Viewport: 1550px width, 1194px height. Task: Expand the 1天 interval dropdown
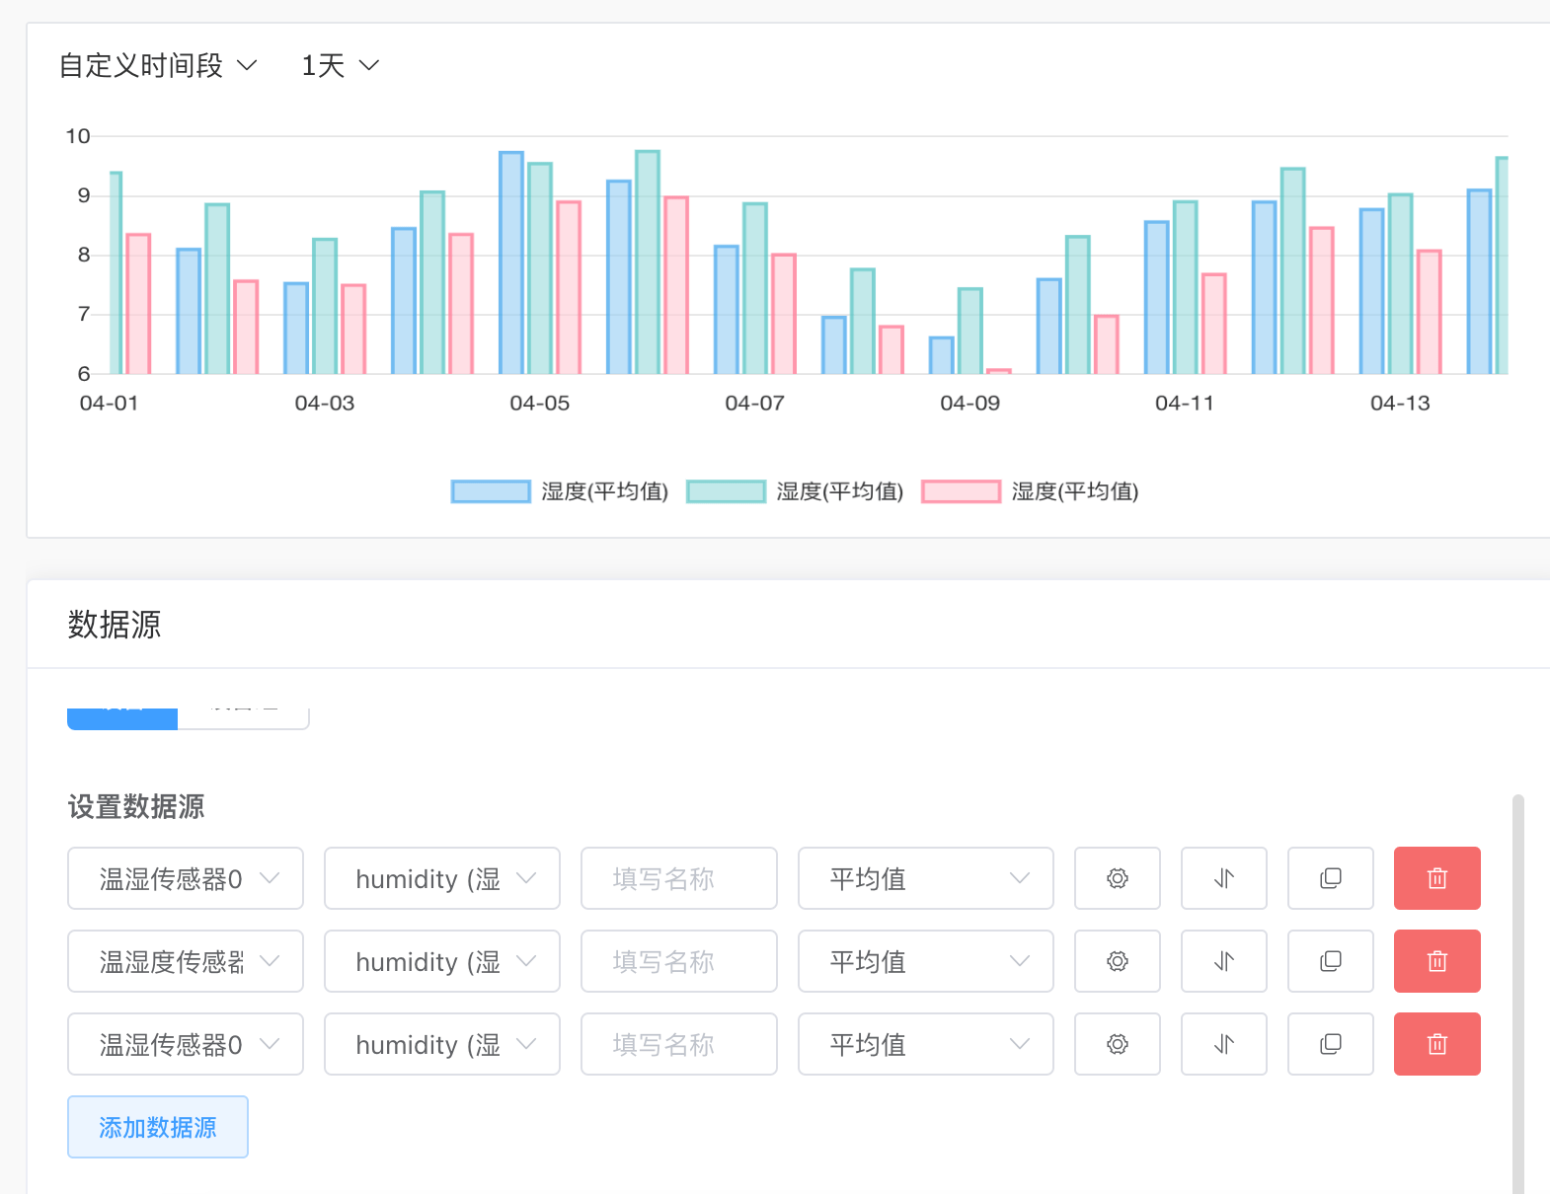click(x=340, y=66)
